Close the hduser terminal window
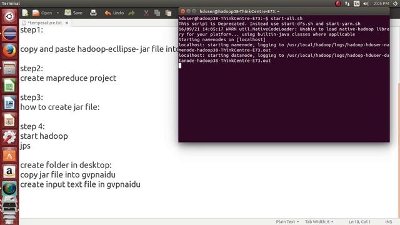This screenshot has width=400, height=225. [182, 11]
